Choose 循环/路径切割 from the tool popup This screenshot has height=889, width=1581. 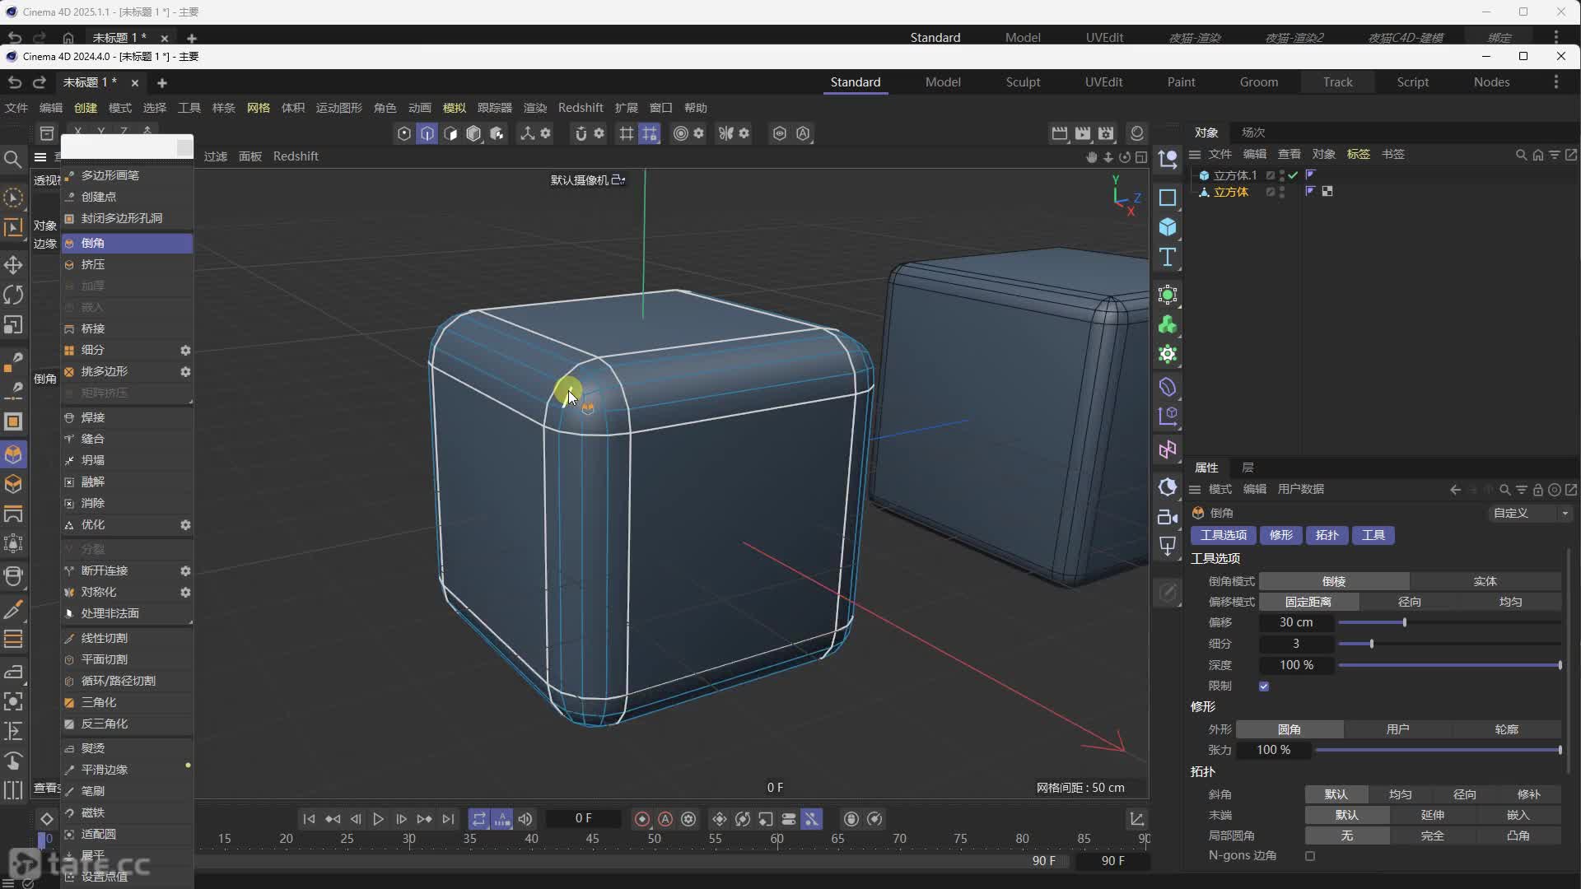tap(127, 682)
